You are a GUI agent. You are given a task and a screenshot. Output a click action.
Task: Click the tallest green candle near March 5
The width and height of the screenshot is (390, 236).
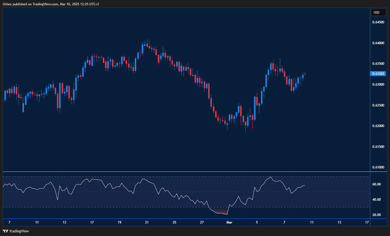click(255, 108)
